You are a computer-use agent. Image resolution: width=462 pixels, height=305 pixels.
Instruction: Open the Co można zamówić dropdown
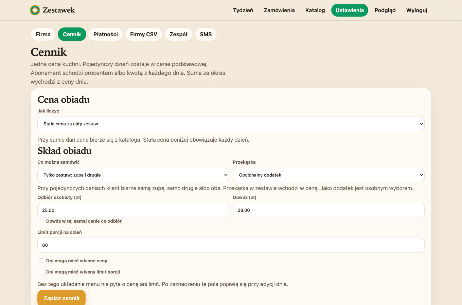click(133, 175)
